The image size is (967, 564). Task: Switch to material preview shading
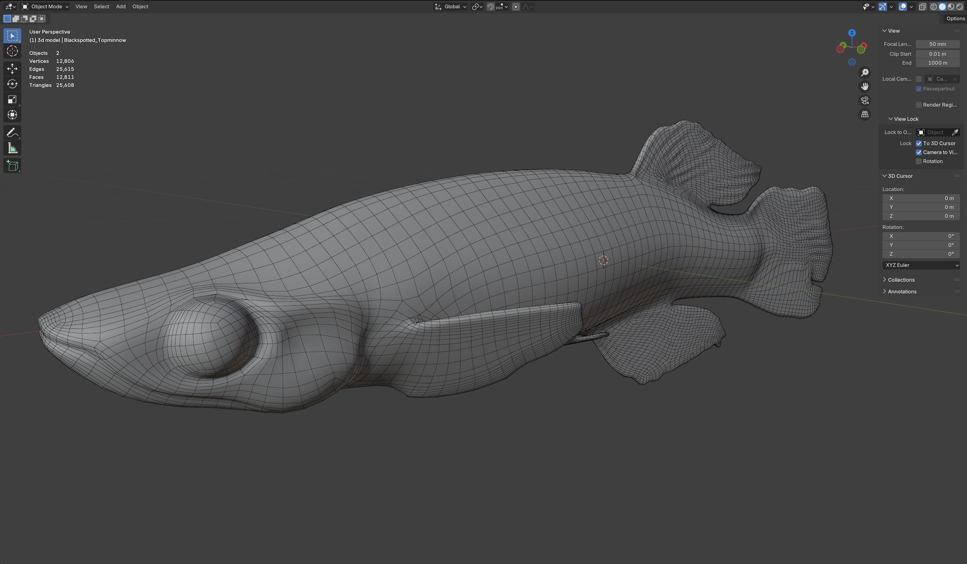tap(951, 7)
